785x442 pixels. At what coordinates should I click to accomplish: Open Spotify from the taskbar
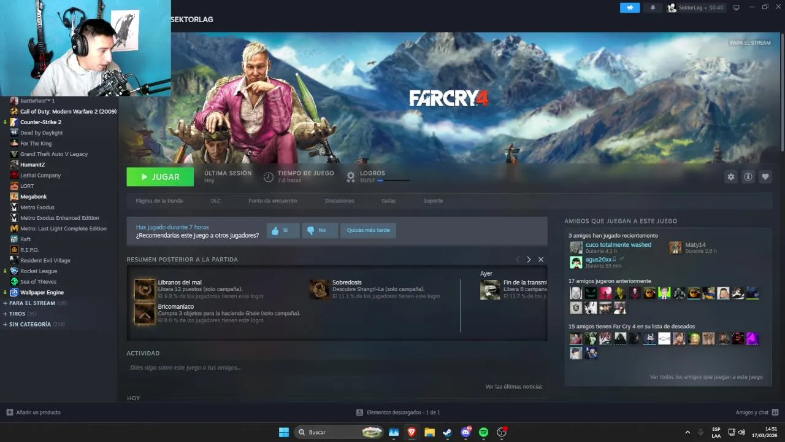[483, 432]
